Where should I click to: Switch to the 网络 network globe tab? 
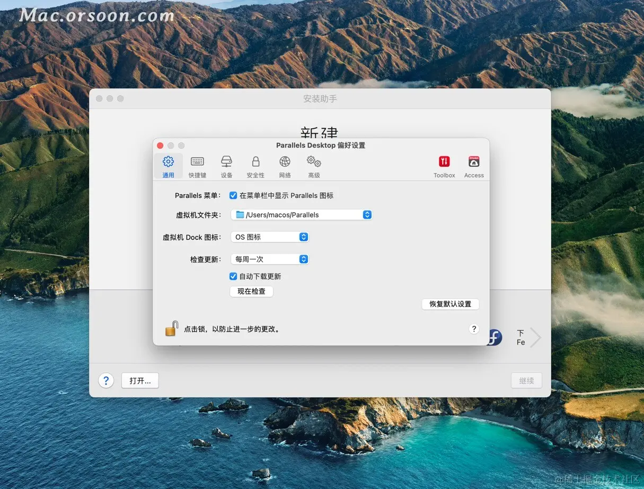coord(285,166)
